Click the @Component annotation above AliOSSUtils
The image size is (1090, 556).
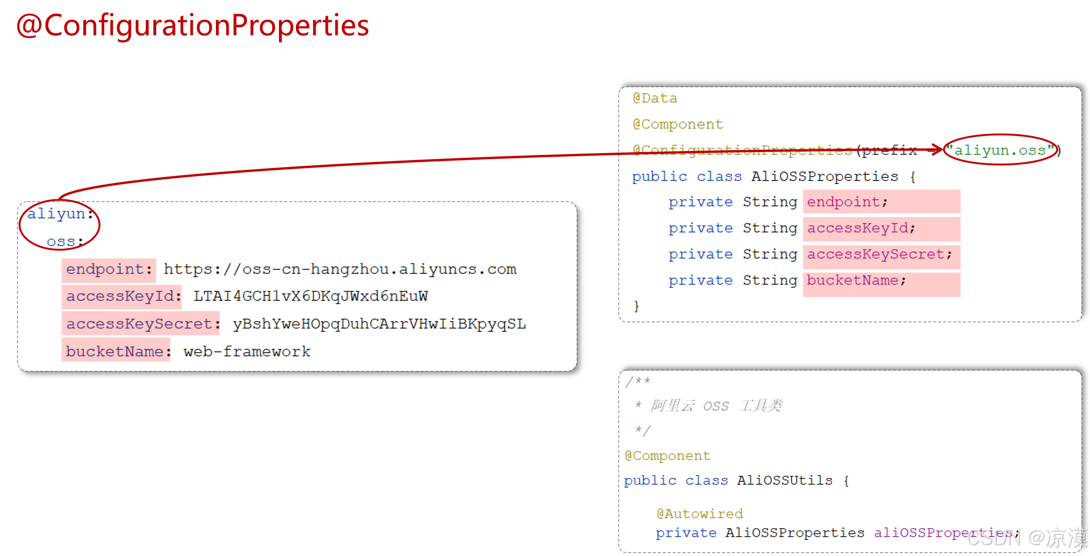coord(667,455)
